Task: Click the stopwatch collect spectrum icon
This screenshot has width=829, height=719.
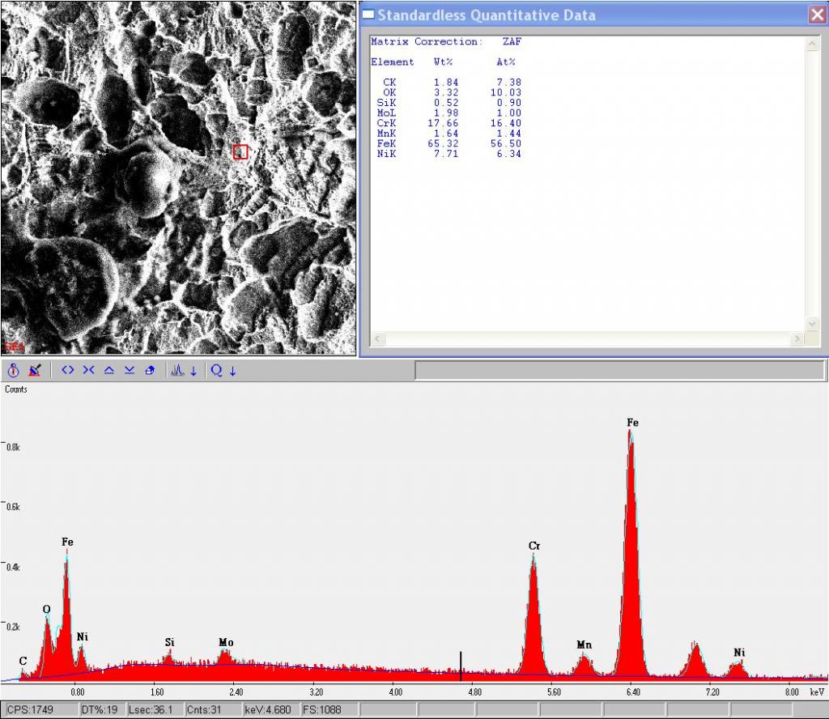Action: click(14, 371)
